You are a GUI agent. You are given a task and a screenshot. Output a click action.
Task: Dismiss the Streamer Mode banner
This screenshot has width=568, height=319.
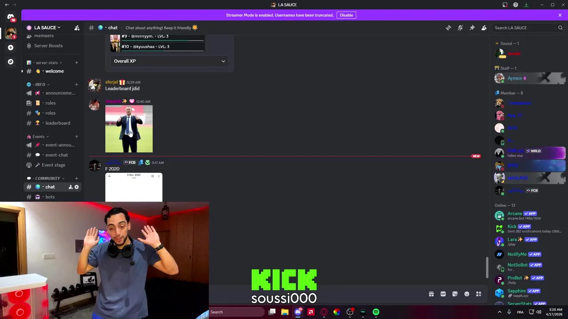[560, 15]
